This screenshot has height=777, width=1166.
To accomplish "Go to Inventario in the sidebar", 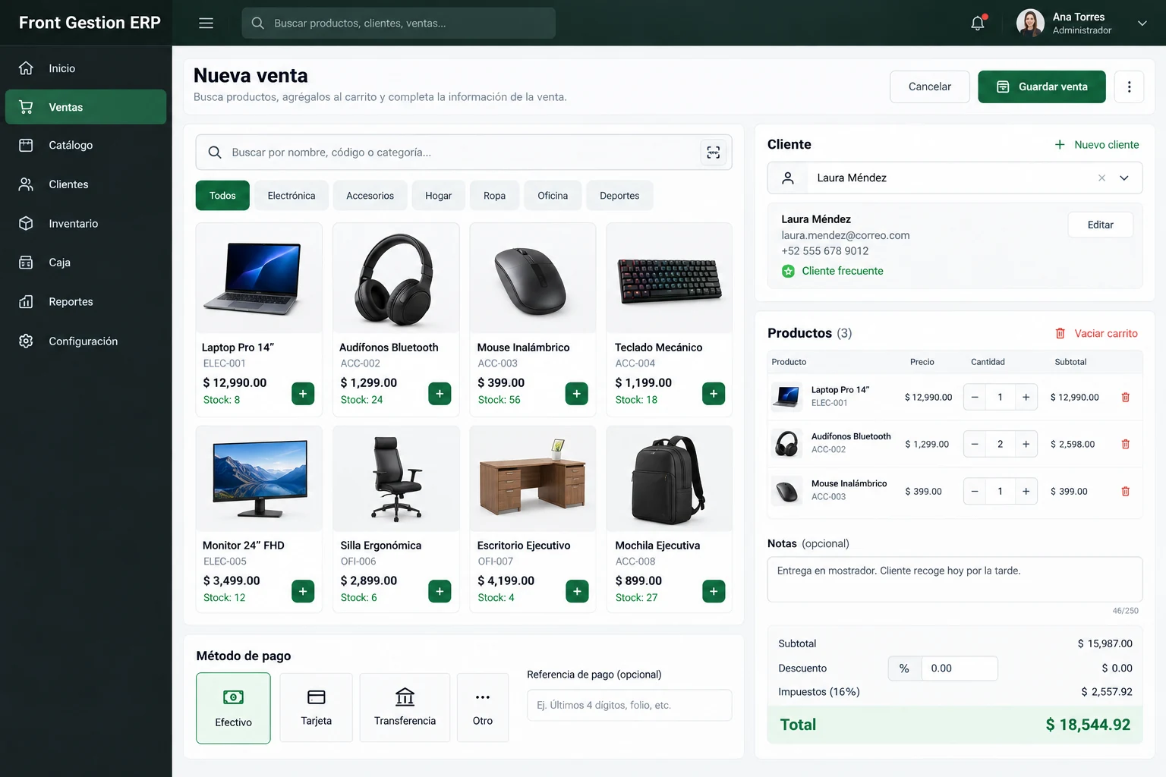I will point(86,224).
